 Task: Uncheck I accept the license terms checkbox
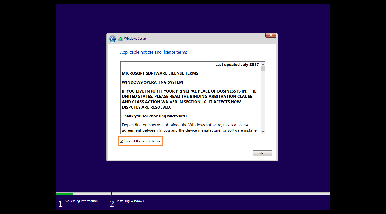(122, 141)
